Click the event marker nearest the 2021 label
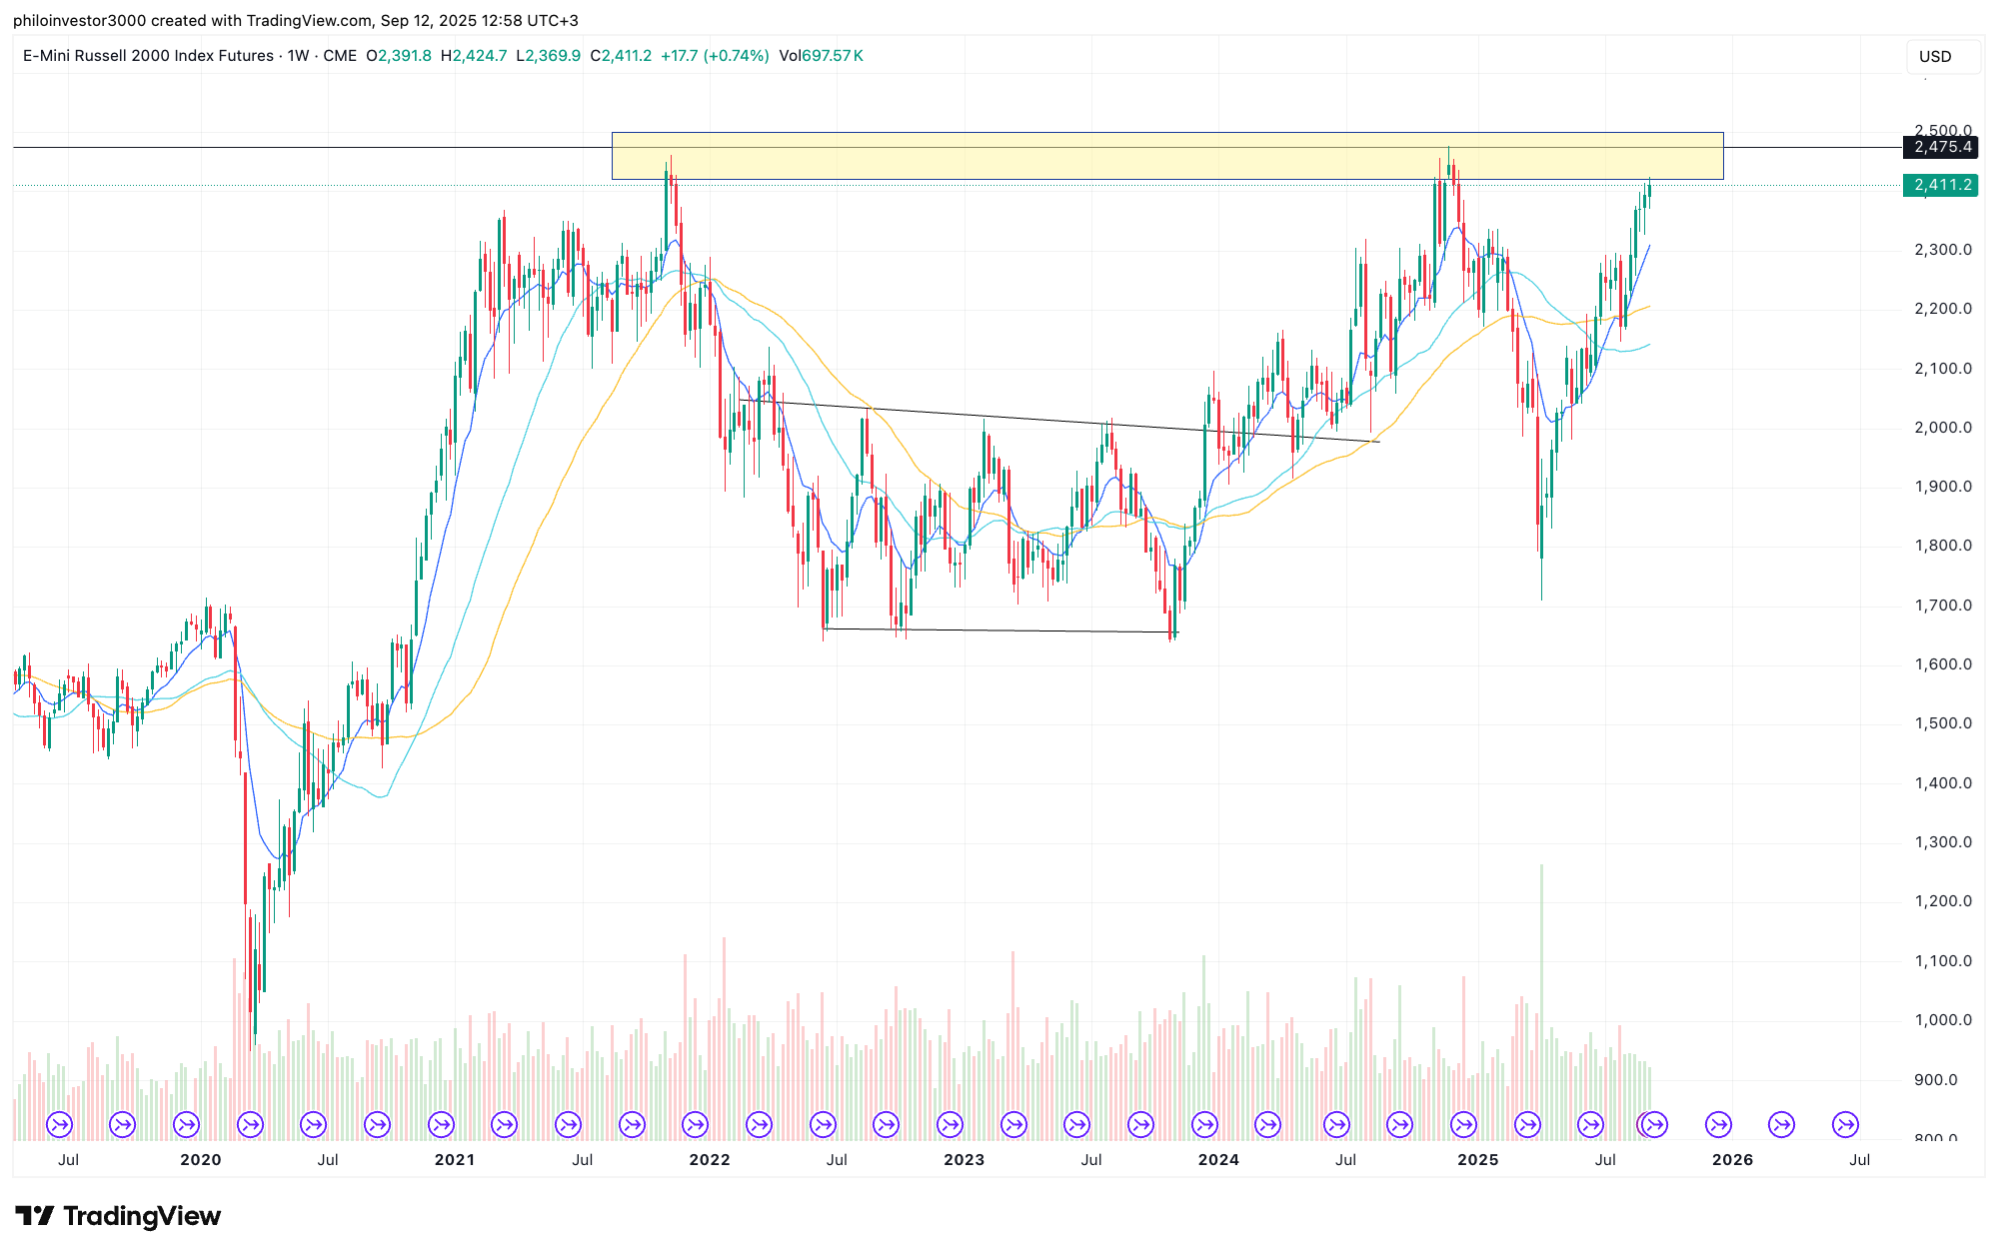The width and height of the screenshot is (1998, 1255). pyautogui.click(x=441, y=1125)
